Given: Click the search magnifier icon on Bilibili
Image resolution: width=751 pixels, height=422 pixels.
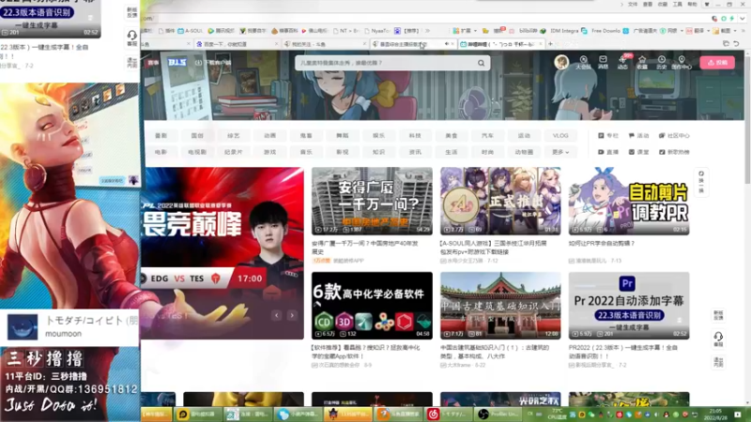Looking at the screenshot, I should pyautogui.click(x=481, y=63).
